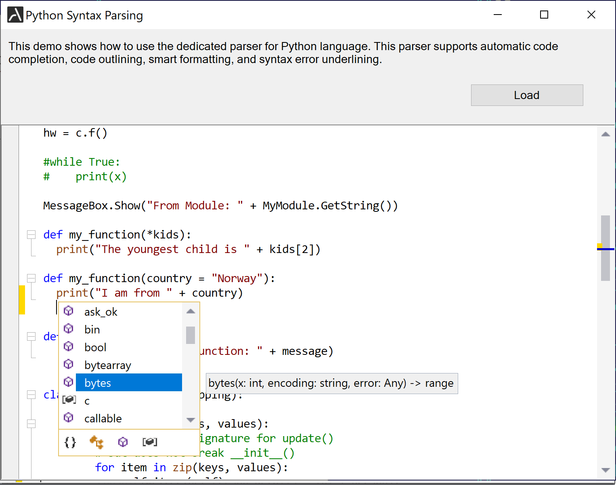Click the cube icon next to callable
Image resolution: width=616 pixels, height=485 pixels.
[69, 418]
